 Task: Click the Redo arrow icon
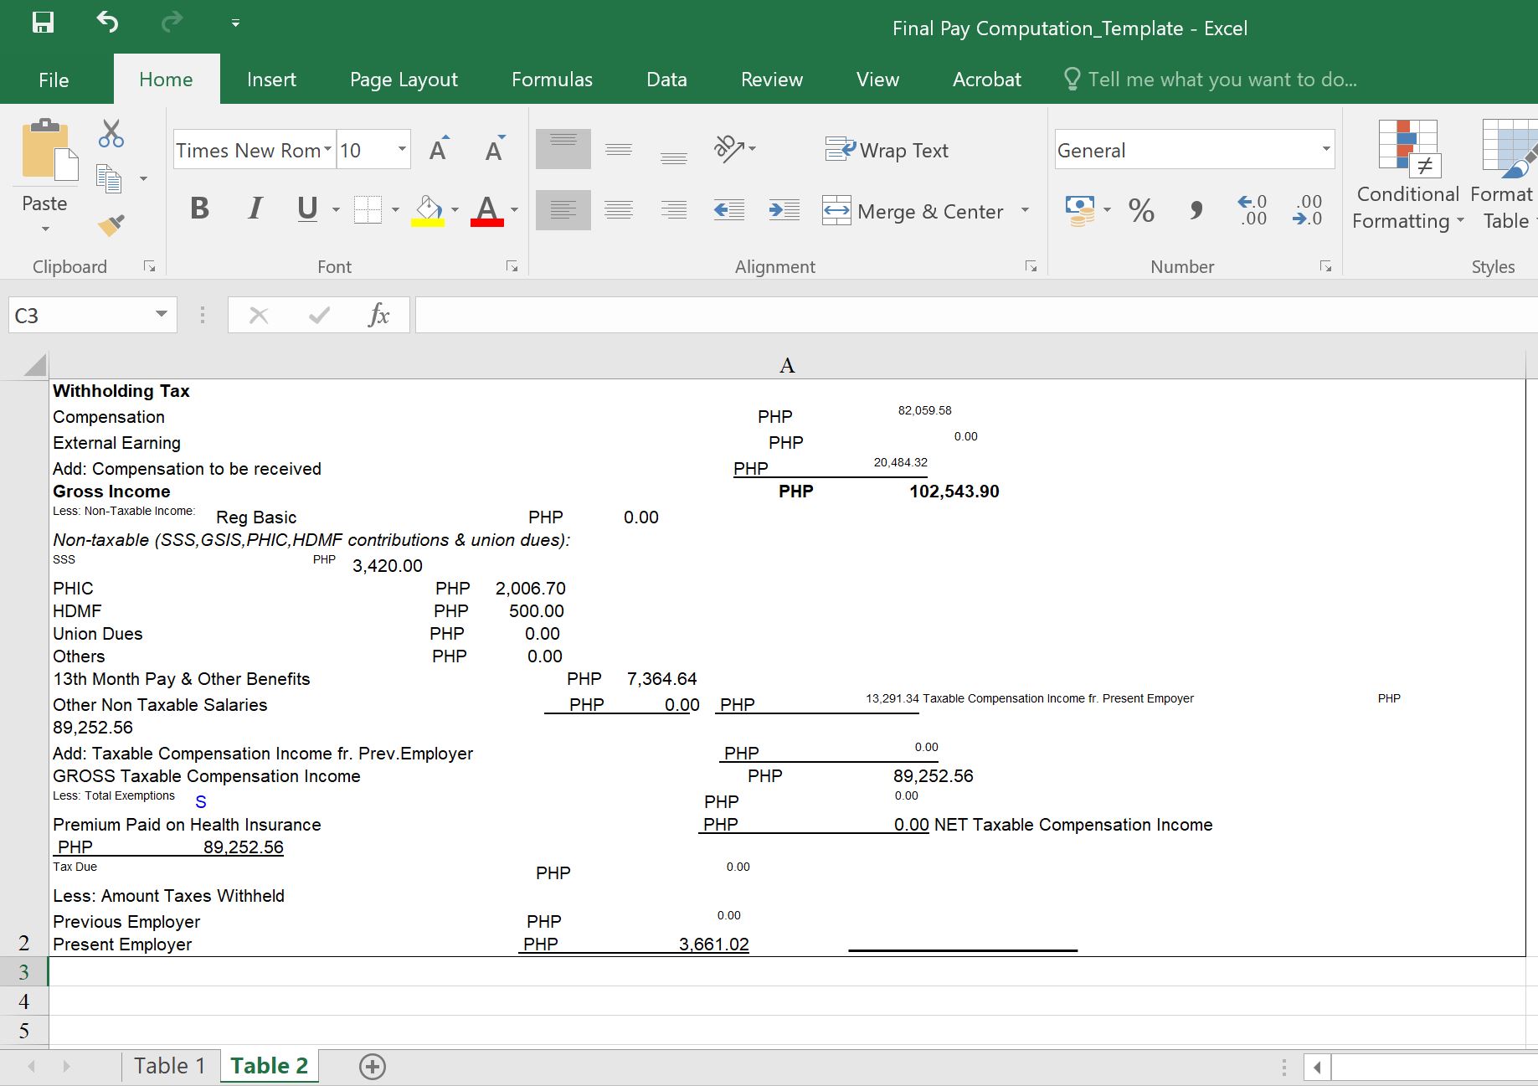[x=172, y=23]
